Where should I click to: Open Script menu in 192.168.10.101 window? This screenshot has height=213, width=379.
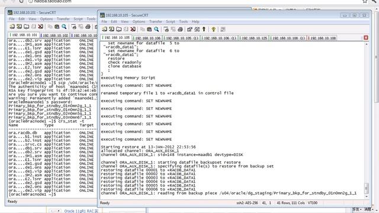click(x=78, y=18)
